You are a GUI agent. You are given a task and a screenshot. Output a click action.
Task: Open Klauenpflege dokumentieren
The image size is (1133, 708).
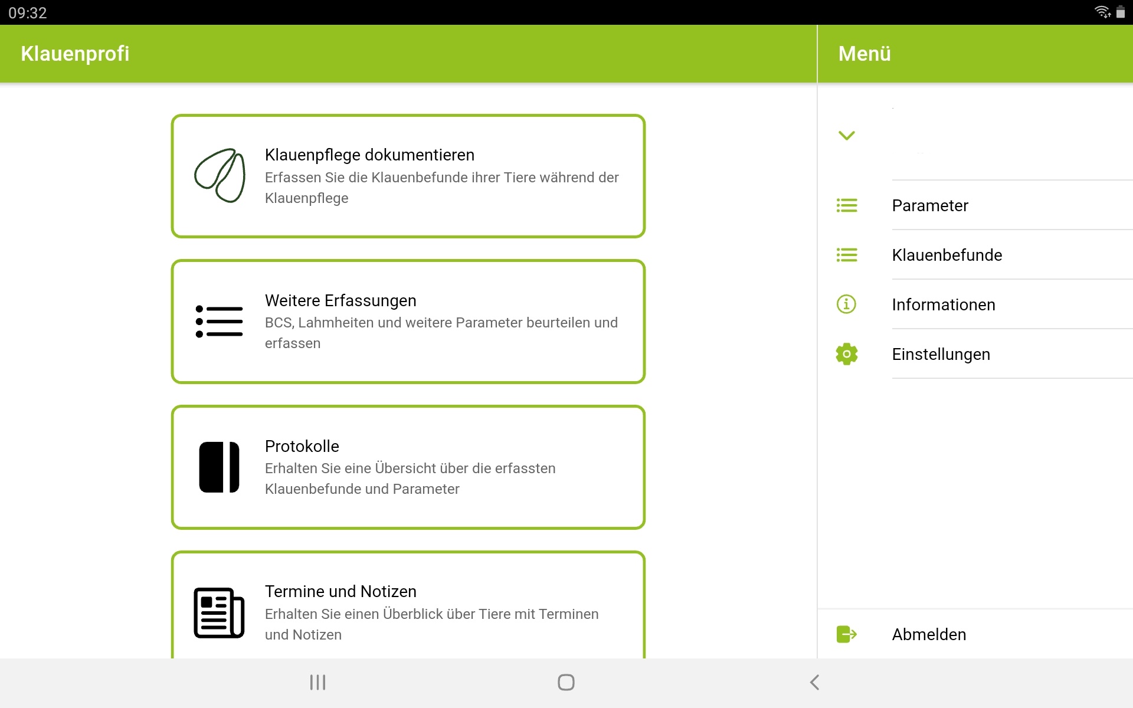[x=408, y=176]
